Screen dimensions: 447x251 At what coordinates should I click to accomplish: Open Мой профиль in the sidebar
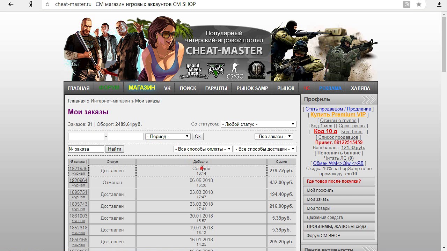click(x=339, y=190)
